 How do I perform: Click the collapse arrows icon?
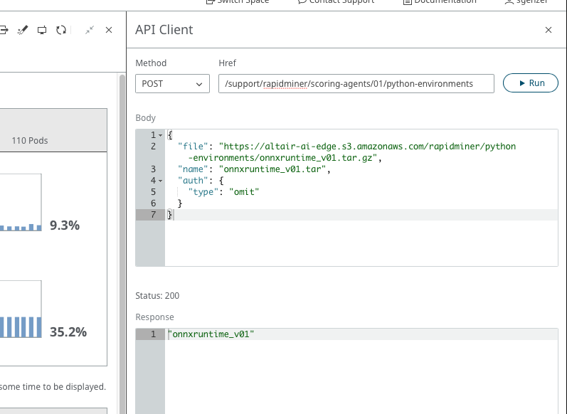coord(90,30)
